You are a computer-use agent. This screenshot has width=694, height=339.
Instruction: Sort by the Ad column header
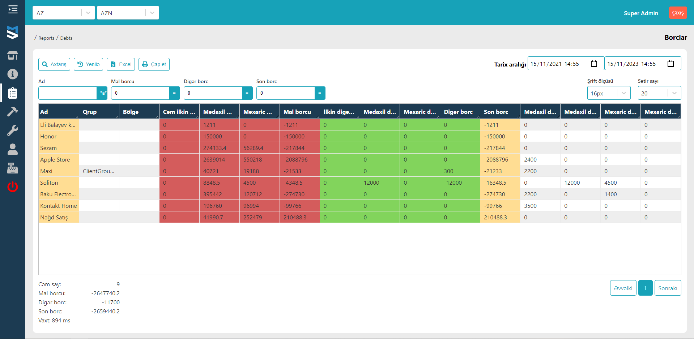click(59, 112)
